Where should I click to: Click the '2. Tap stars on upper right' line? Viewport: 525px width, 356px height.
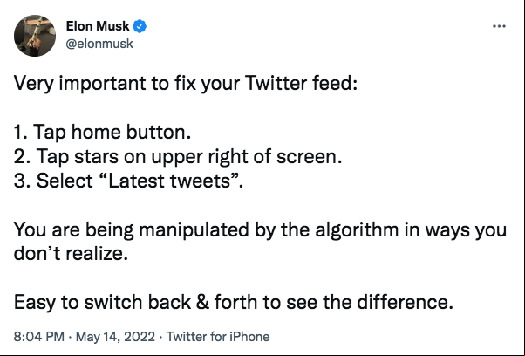point(178,156)
